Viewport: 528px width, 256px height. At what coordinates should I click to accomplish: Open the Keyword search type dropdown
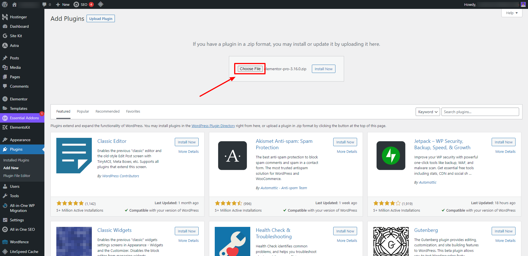coord(427,112)
